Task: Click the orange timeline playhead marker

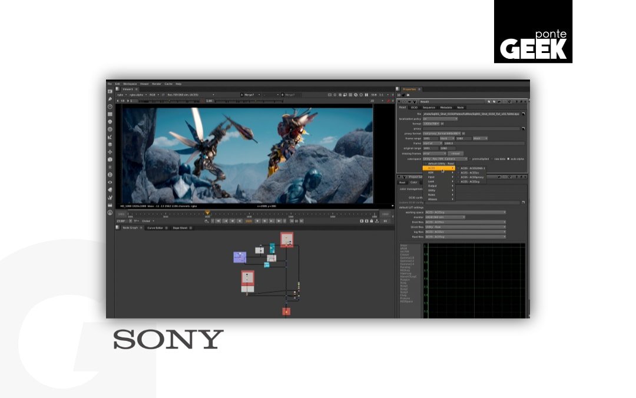Action: click(x=207, y=213)
